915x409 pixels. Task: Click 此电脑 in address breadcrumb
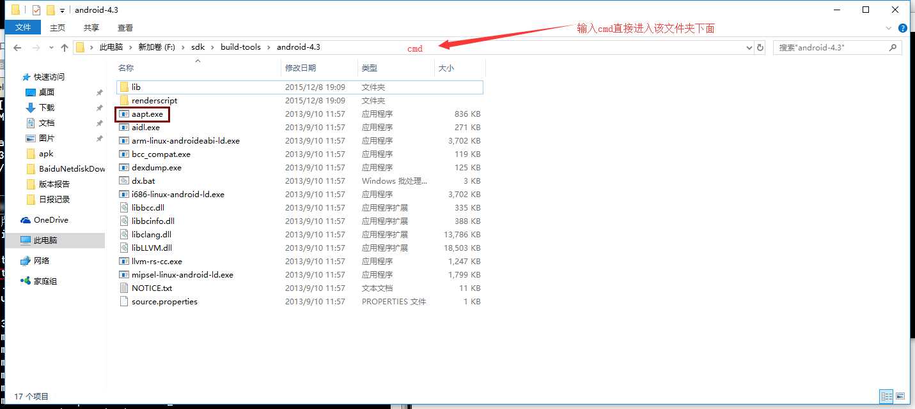coord(111,47)
